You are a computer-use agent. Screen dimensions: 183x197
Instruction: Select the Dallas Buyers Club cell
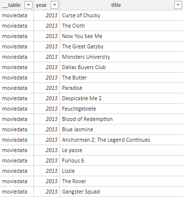122,67
